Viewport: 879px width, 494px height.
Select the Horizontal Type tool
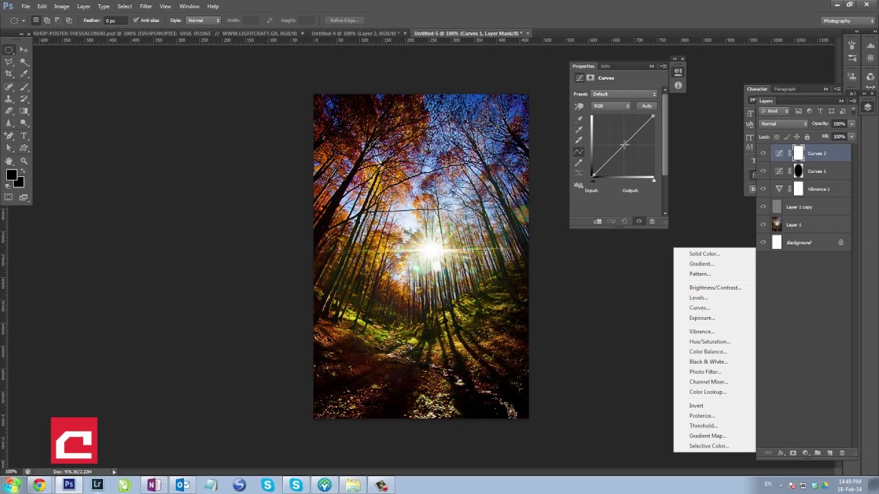24,136
